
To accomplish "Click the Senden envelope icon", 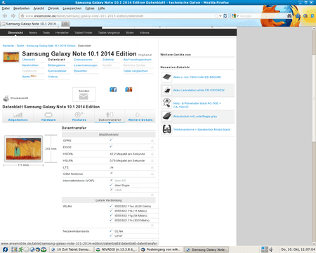I will click(x=84, y=96).
